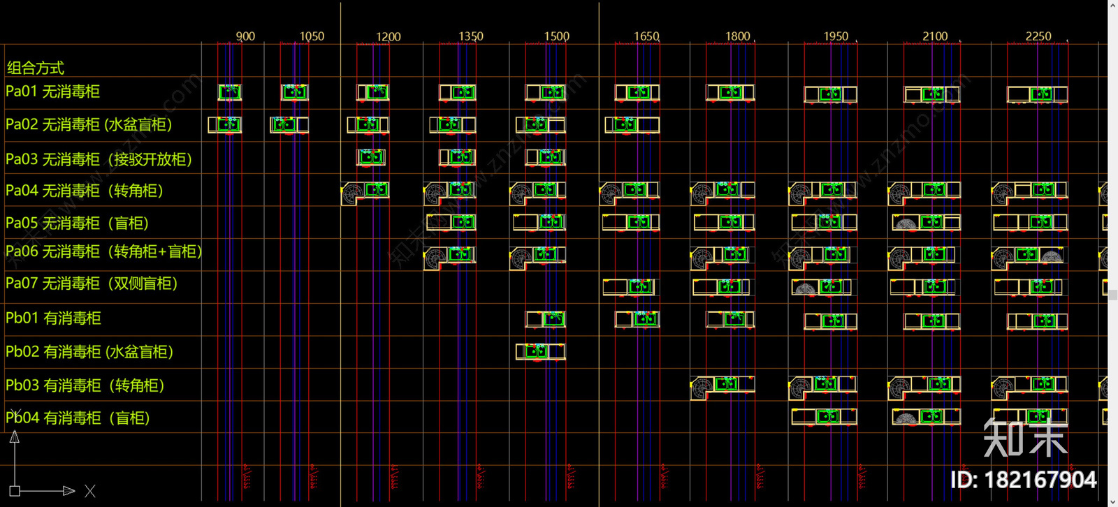
Task: Select the Pa04 corner cabinet block in 1650 column
Action: (629, 193)
